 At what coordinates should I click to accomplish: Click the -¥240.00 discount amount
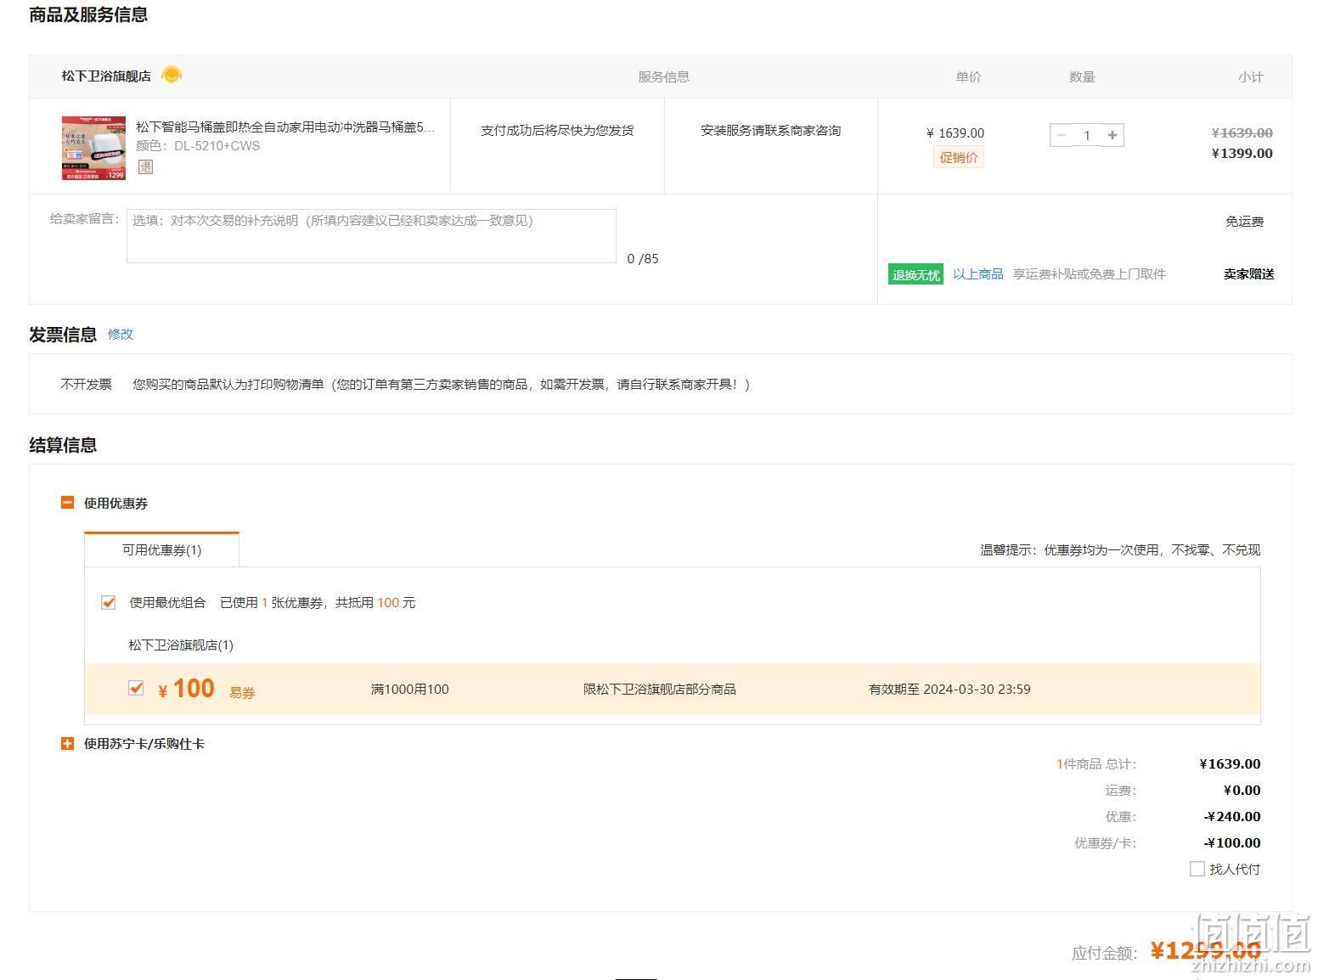point(1232,816)
